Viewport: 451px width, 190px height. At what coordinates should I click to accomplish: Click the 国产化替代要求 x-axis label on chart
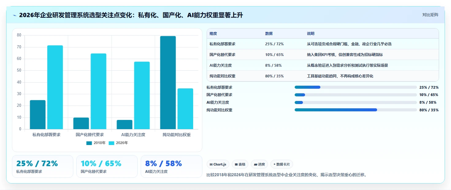point(90,135)
